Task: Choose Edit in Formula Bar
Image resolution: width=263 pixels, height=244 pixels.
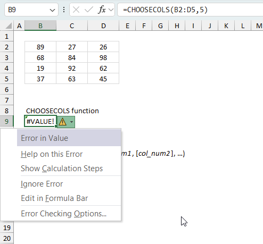Action: [x=54, y=198]
